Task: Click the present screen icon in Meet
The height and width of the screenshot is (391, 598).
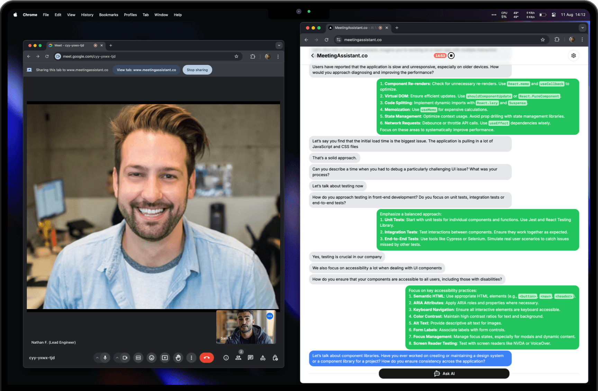Action: pos(165,358)
